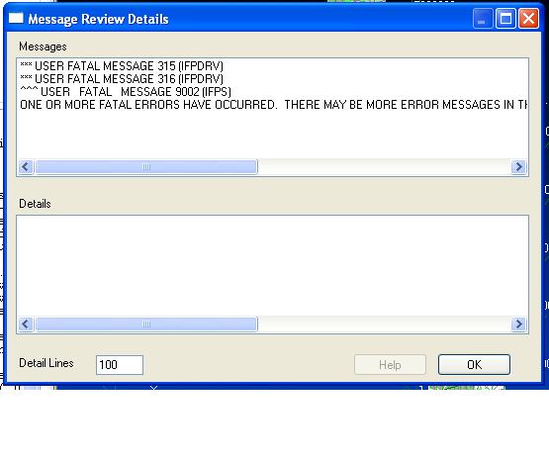
Task: Click the empty Details scrollbar track
Action: (384, 324)
